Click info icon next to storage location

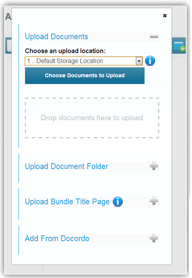pos(150,61)
